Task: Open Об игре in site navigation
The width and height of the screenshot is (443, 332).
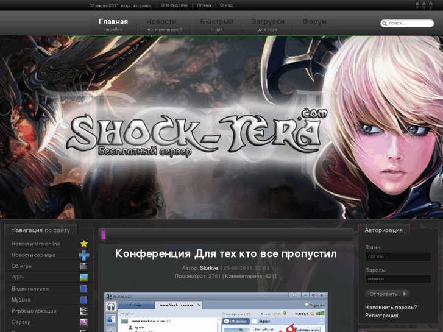Action: [21, 266]
